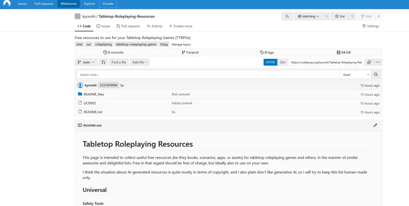Open Issues in the top navigation bar
This screenshot has height=206, width=409.
coord(22,4)
